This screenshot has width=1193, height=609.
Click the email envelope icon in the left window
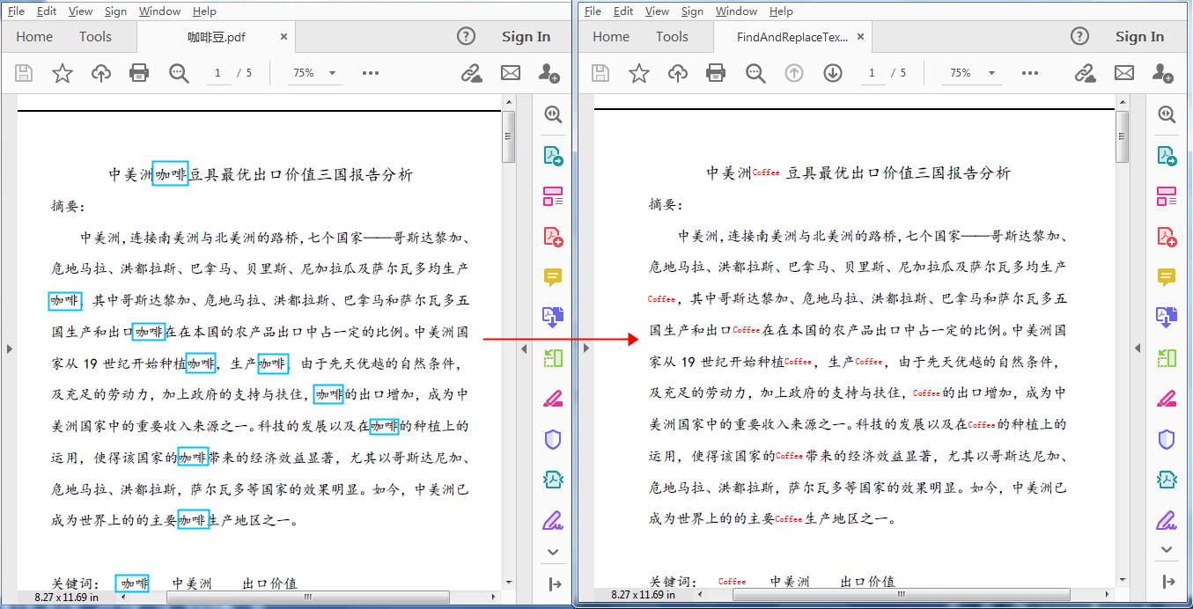pos(511,73)
